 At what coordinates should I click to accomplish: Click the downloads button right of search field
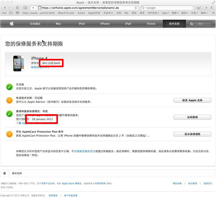(199, 8)
